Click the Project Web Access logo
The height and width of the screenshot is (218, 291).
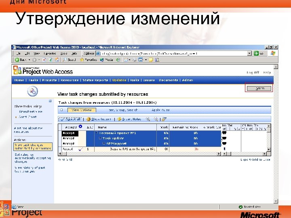pos(43,71)
